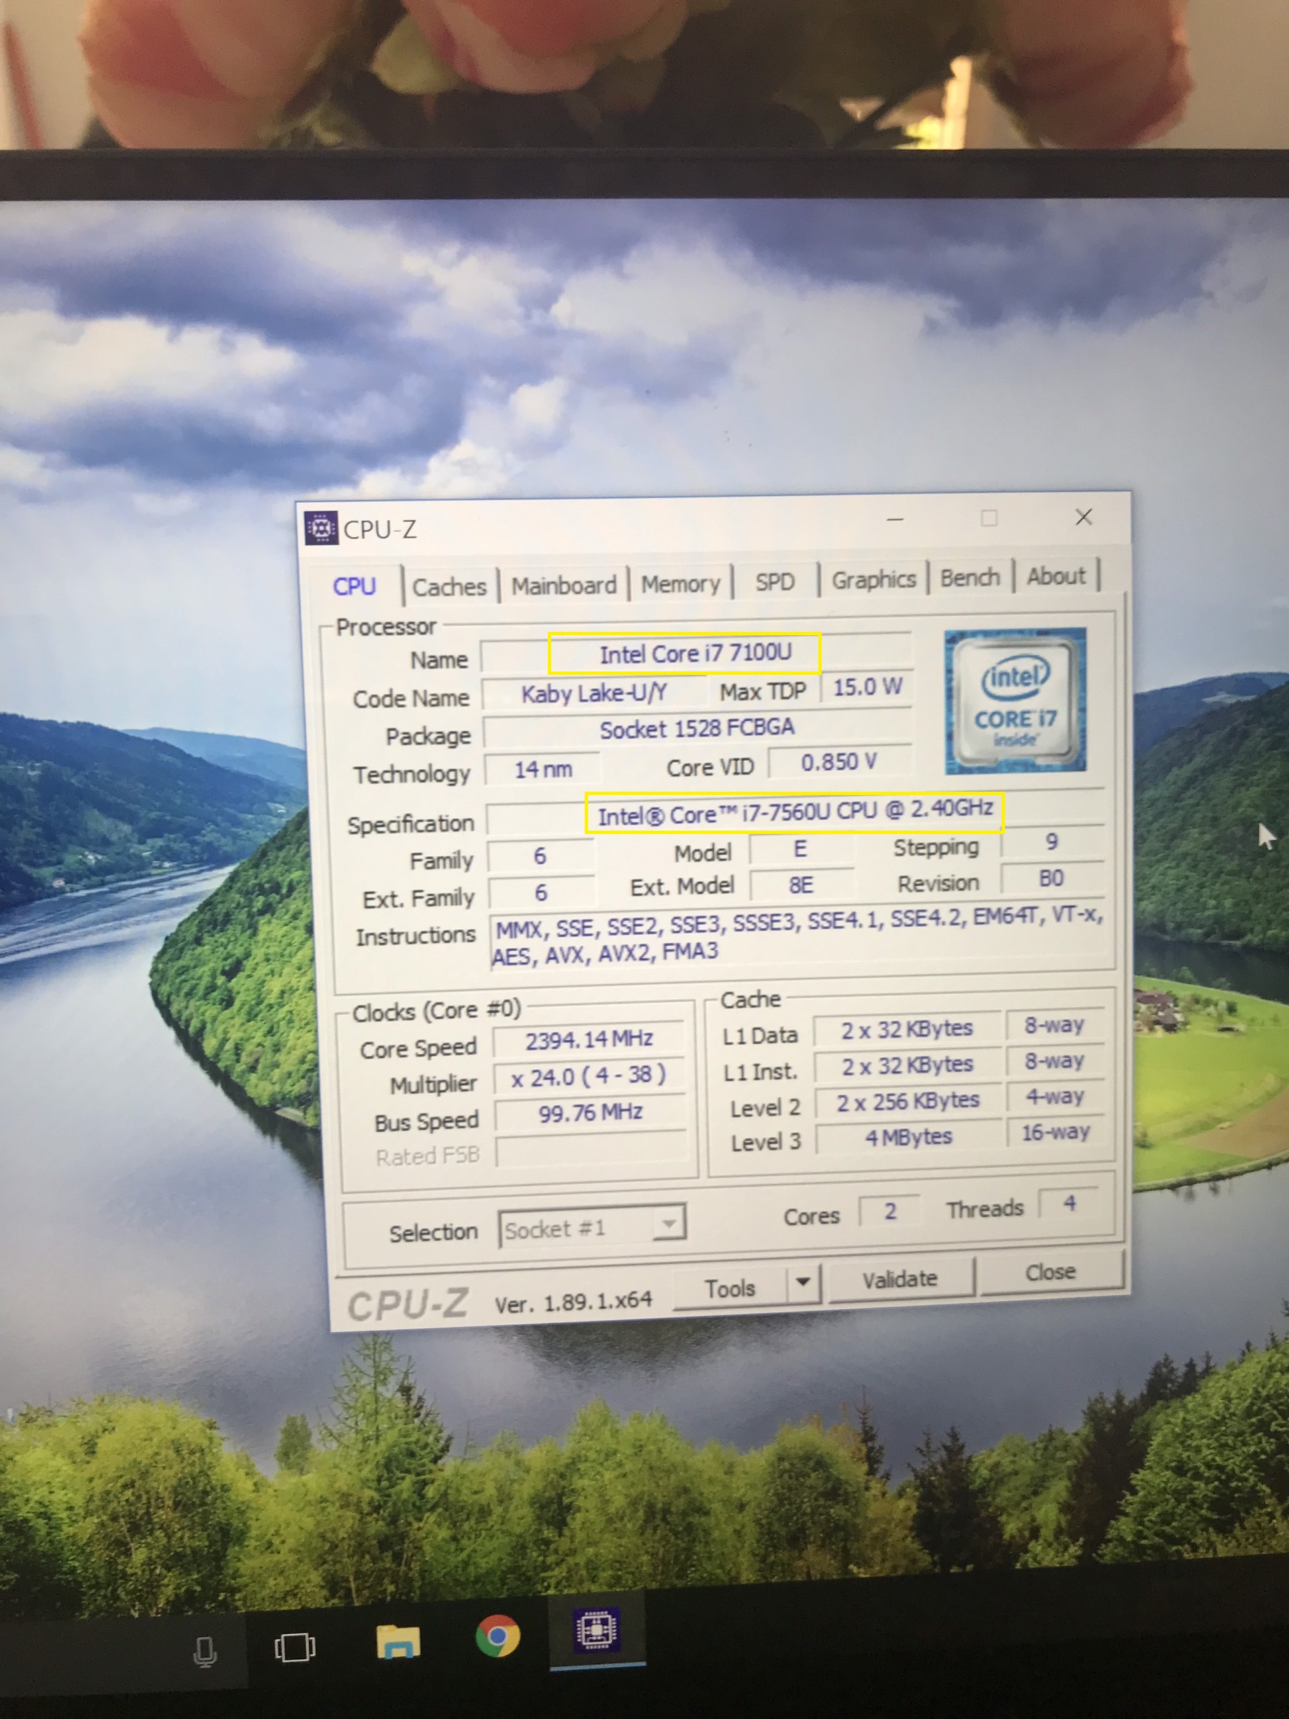The height and width of the screenshot is (1719, 1289).
Task: Open the Graphics tab
Action: (x=873, y=579)
